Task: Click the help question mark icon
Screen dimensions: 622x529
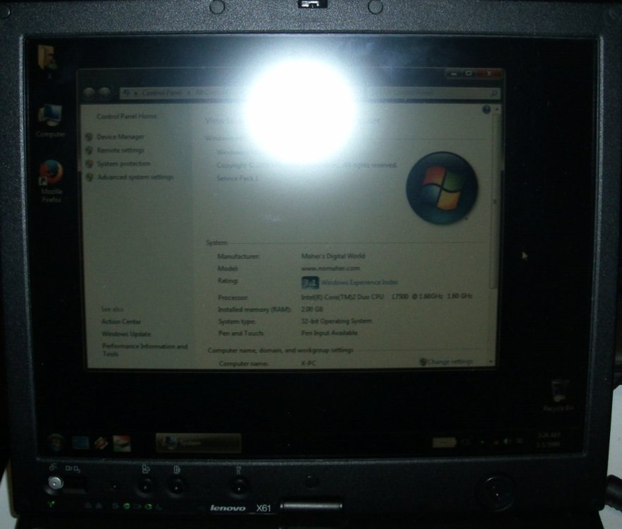Action: click(486, 110)
